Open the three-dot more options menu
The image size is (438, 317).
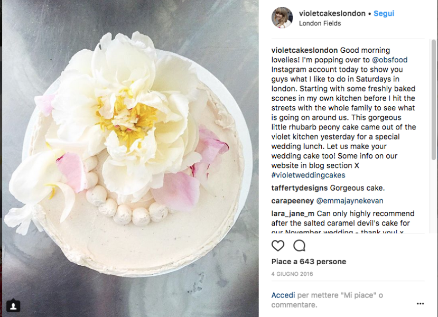click(x=420, y=304)
